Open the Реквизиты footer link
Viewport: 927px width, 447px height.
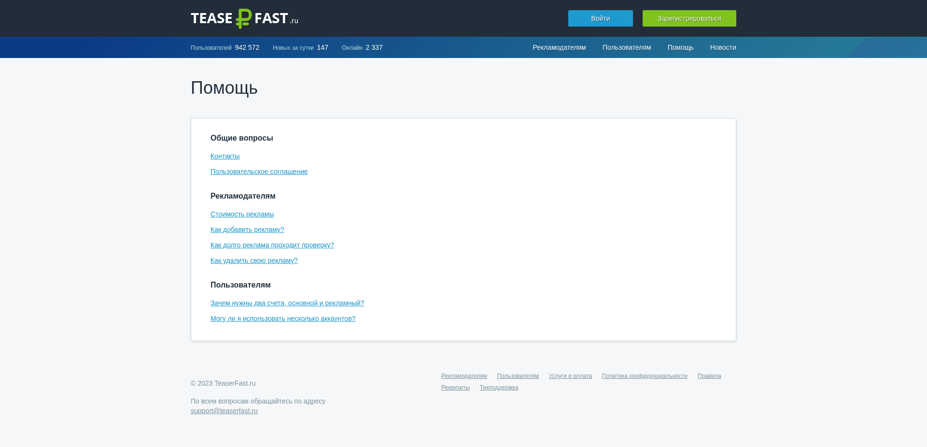455,387
